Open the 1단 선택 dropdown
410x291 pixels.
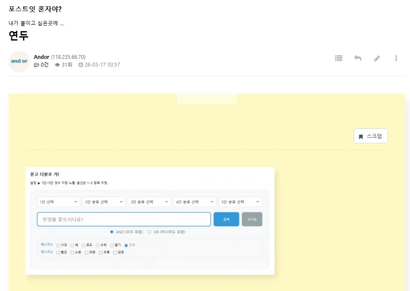(x=58, y=202)
